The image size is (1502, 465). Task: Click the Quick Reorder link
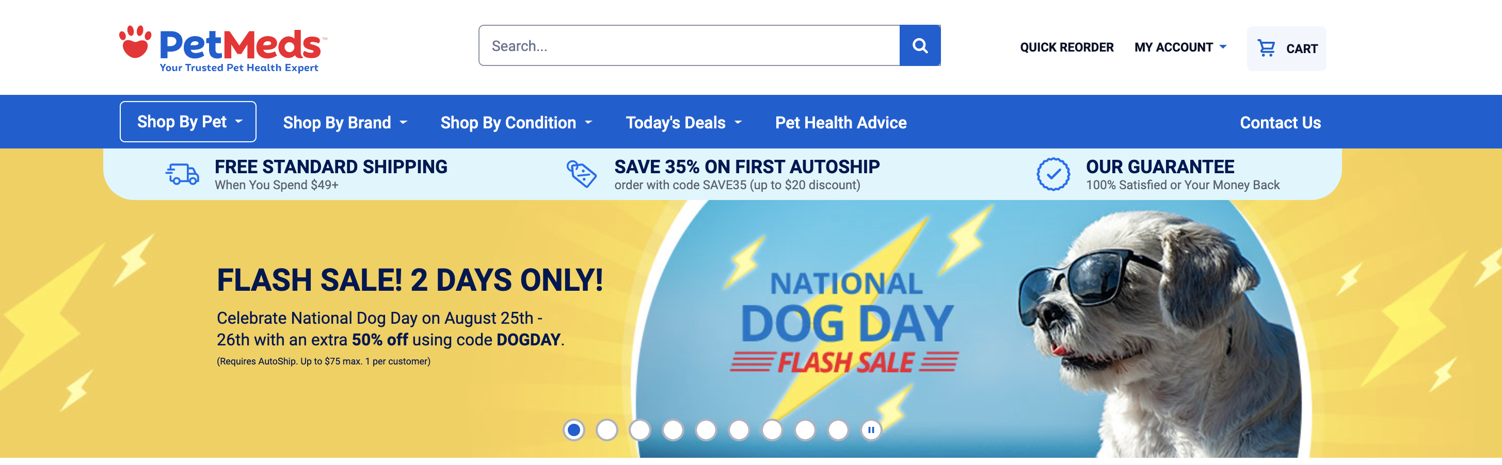point(1066,47)
